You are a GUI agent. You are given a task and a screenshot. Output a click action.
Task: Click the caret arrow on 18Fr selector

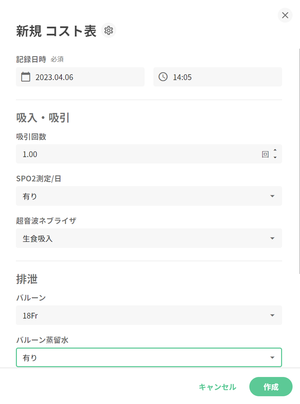[272, 315]
